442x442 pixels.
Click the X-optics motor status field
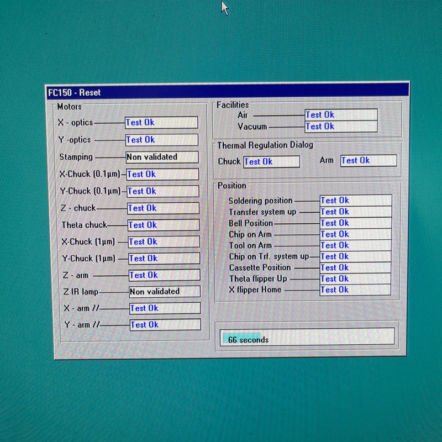161,123
